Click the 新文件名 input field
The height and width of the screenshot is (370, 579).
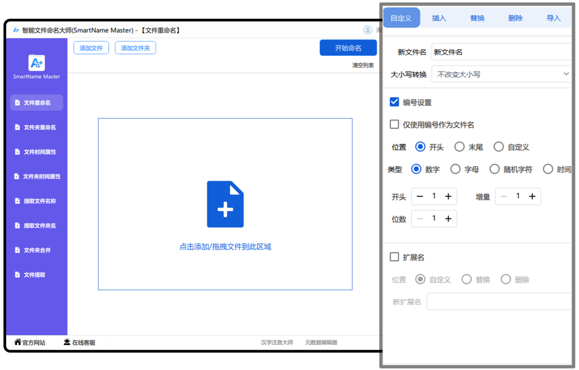pos(502,52)
